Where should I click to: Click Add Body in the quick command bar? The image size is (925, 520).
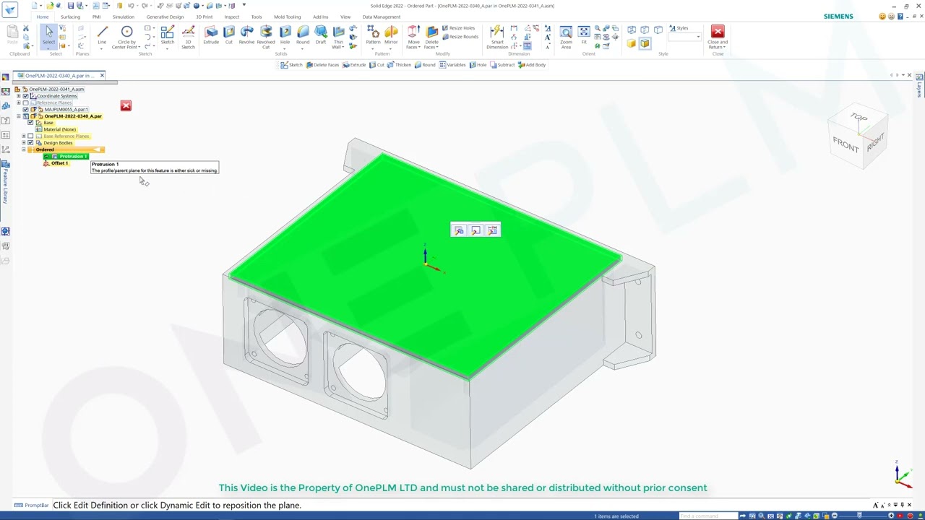coord(532,65)
